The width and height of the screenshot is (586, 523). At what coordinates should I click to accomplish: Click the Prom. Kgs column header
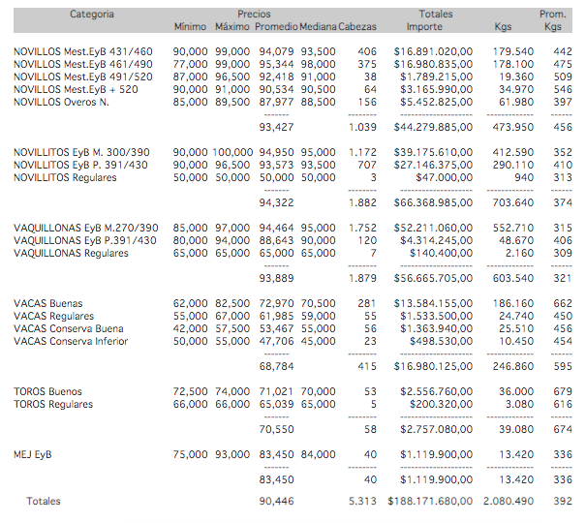point(553,20)
